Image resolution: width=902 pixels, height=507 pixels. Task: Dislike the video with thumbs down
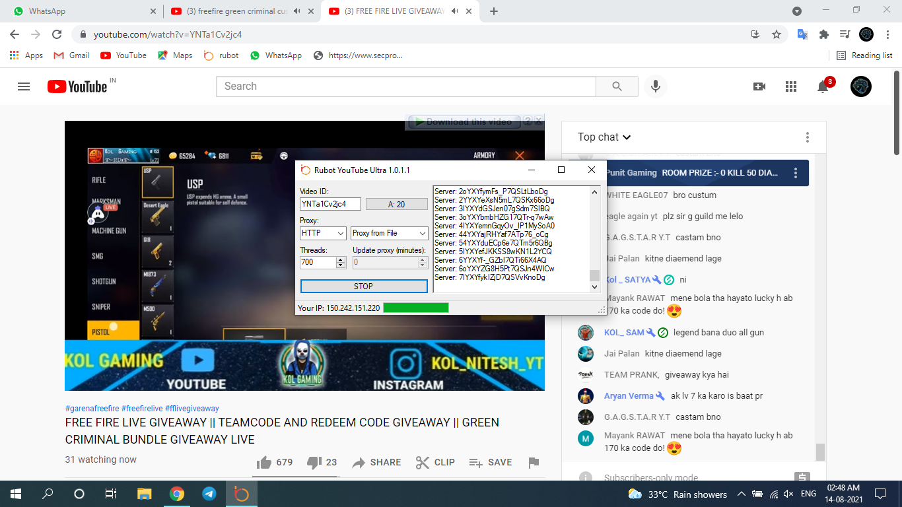[x=315, y=462]
